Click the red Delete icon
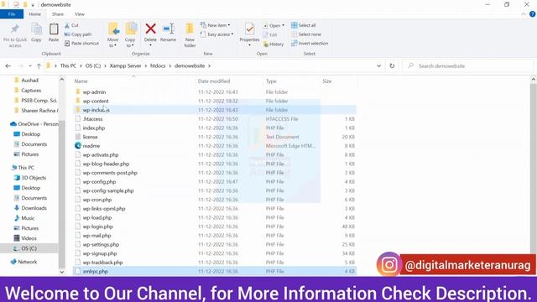Image resolution: width=537 pixels, height=302 pixels. coord(150,29)
